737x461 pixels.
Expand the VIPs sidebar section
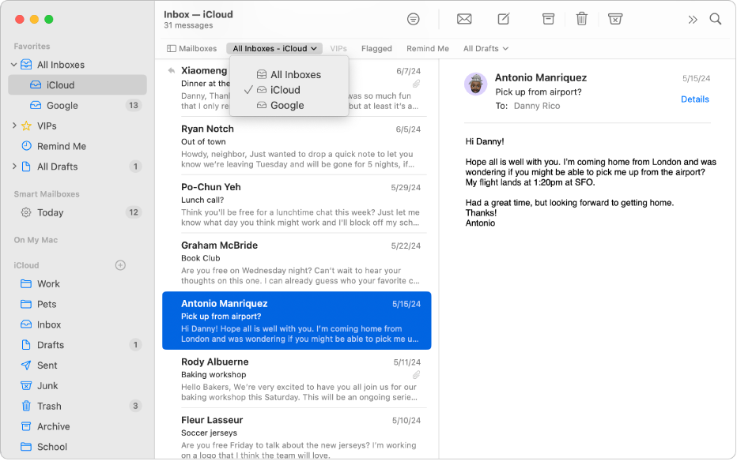(14, 126)
